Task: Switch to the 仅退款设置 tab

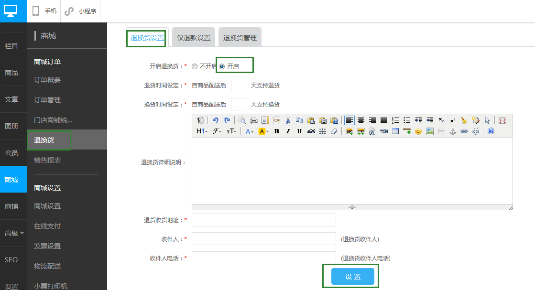Action: (x=194, y=37)
